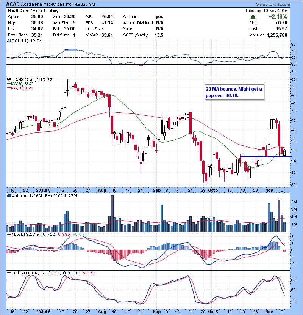This screenshot has width=303, height=315.
Task: Click the Bid price value 35.00
Action: (70, 29)
